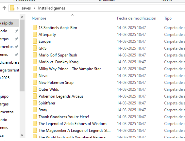
Task: Select the Afterparty folder name
Action: [x=47, y=35]
